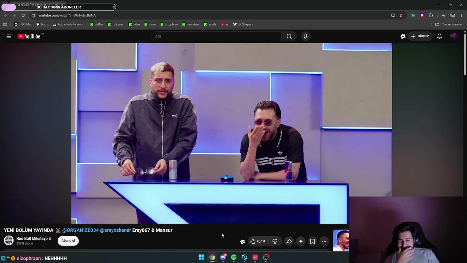467x263 pixels.
Task: Bookmark this page with the star icon
Action: [401, 15]
